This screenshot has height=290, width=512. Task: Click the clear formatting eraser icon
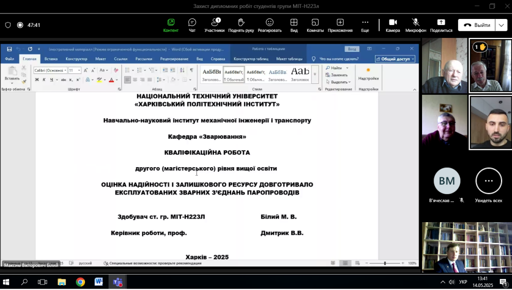pos(116,70)
